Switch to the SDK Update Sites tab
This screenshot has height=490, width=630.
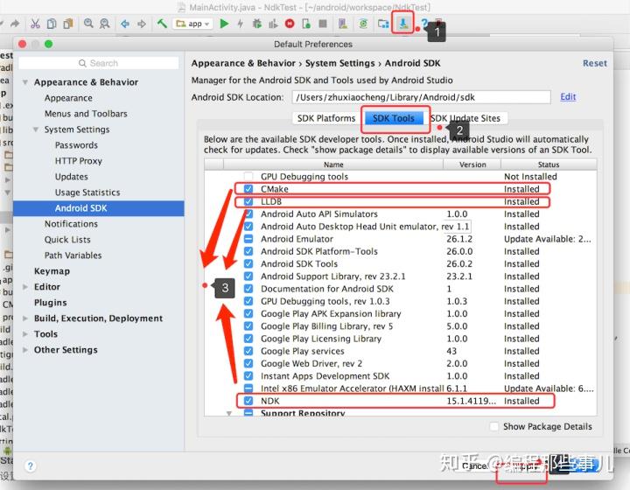[465, 118]
